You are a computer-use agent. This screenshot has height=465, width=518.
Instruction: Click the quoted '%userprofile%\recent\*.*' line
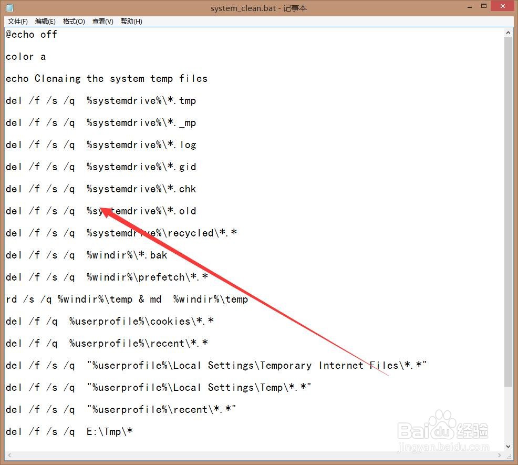pos(121,410)
